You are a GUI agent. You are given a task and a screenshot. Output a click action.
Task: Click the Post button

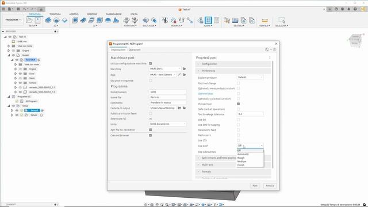(255, 186)
